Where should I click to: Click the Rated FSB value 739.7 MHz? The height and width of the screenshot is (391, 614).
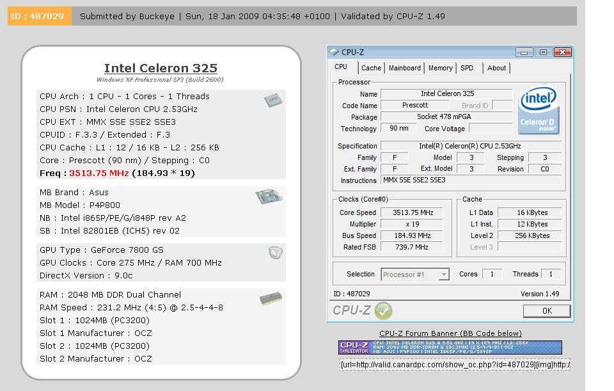(x=412, y=247)
